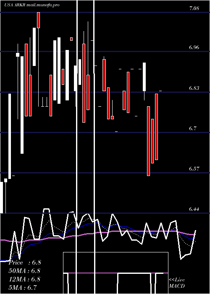Click the USA ARKR mail.munafa.pro chart title

(x=32, y=5)
